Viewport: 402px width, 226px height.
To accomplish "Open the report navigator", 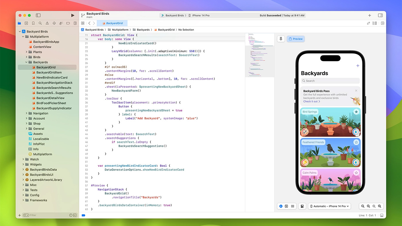I will click(75, 23).
